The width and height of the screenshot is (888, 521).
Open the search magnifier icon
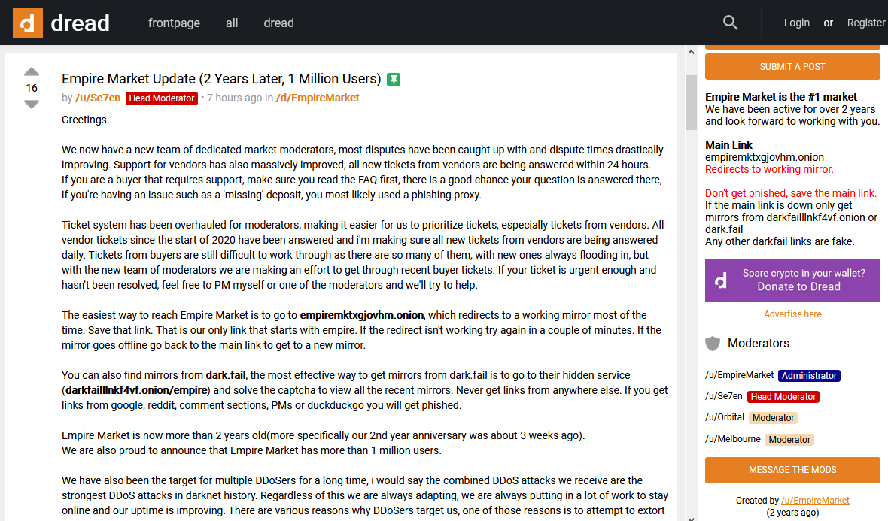(731, 23)
